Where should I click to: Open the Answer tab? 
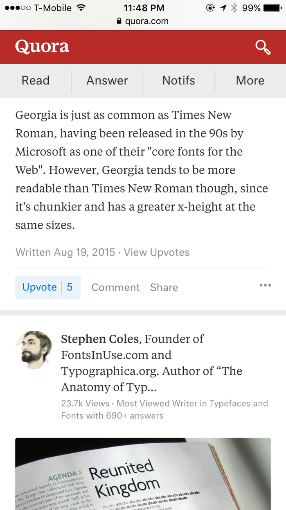pos(107,80)
